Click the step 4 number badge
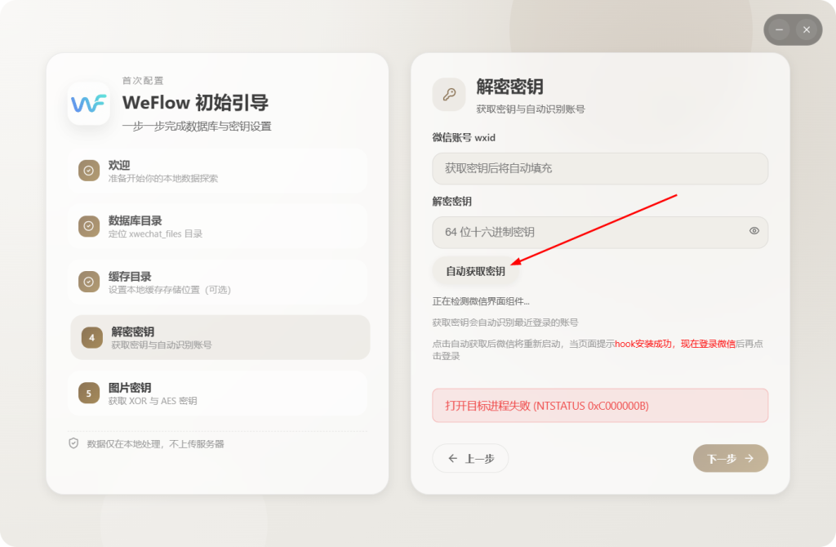Screen dimensions: 836x547 (92, 337)
